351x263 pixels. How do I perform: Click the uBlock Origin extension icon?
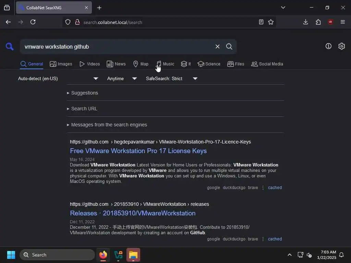(330, 22)
